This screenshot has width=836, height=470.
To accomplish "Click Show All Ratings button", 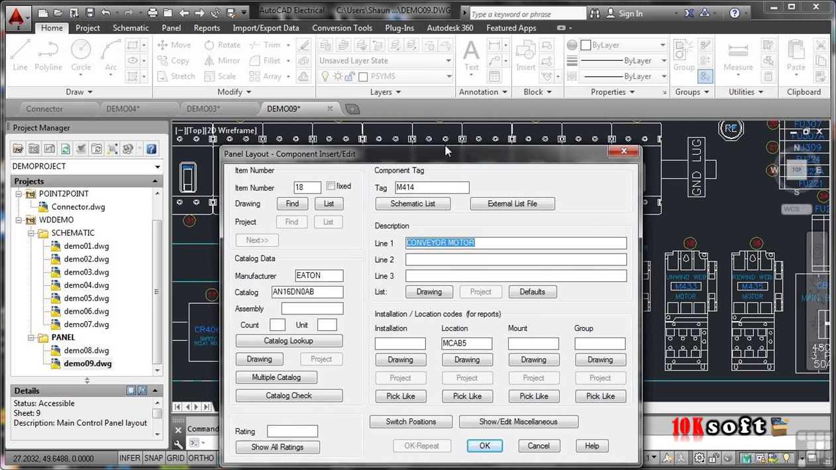I will 278,447.
